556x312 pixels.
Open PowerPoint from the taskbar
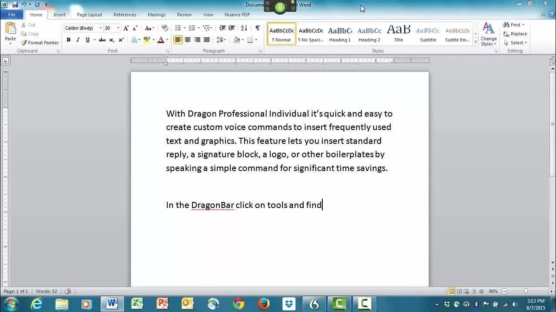point(162,304)
